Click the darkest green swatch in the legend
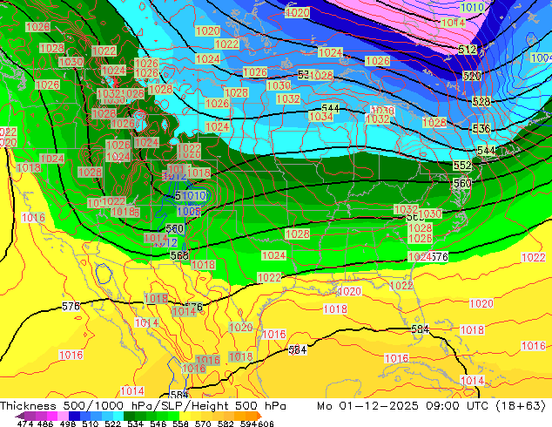Screen dimensions: 552x427 pos(129,416)
